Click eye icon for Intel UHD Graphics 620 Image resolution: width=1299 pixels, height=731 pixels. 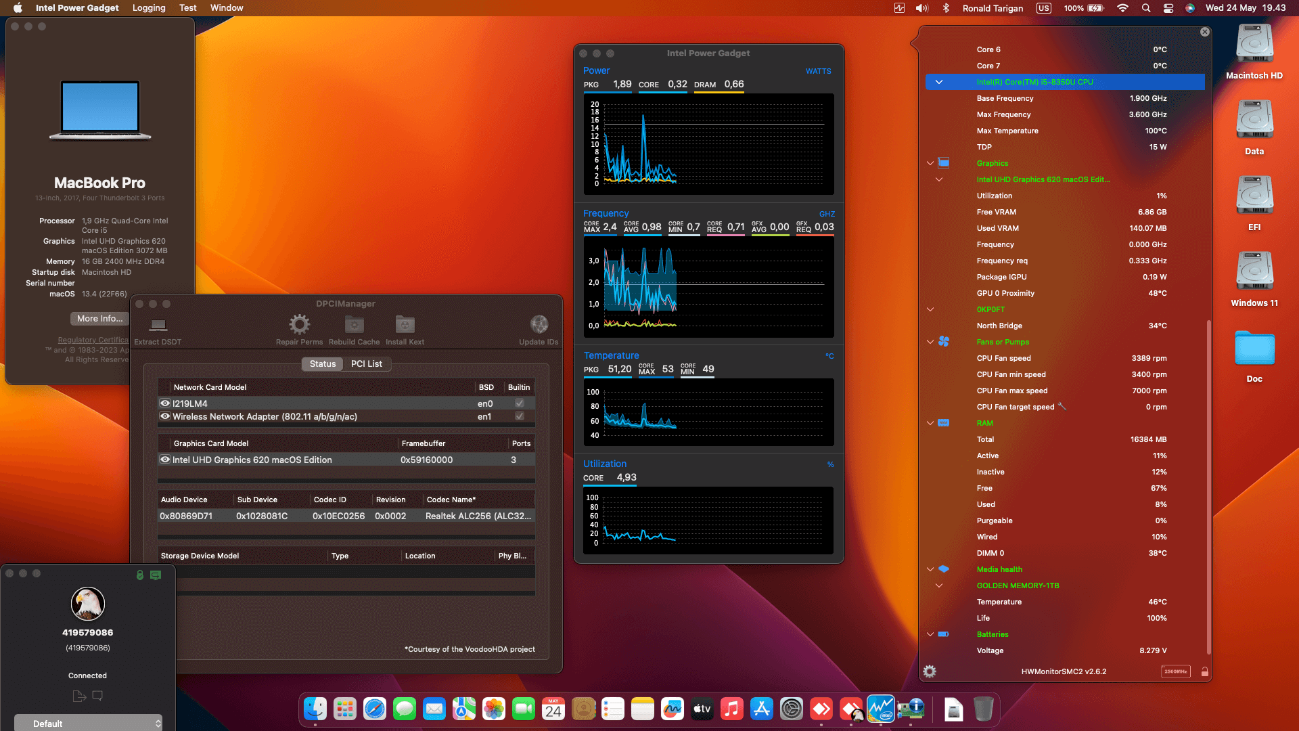(164, 460)
